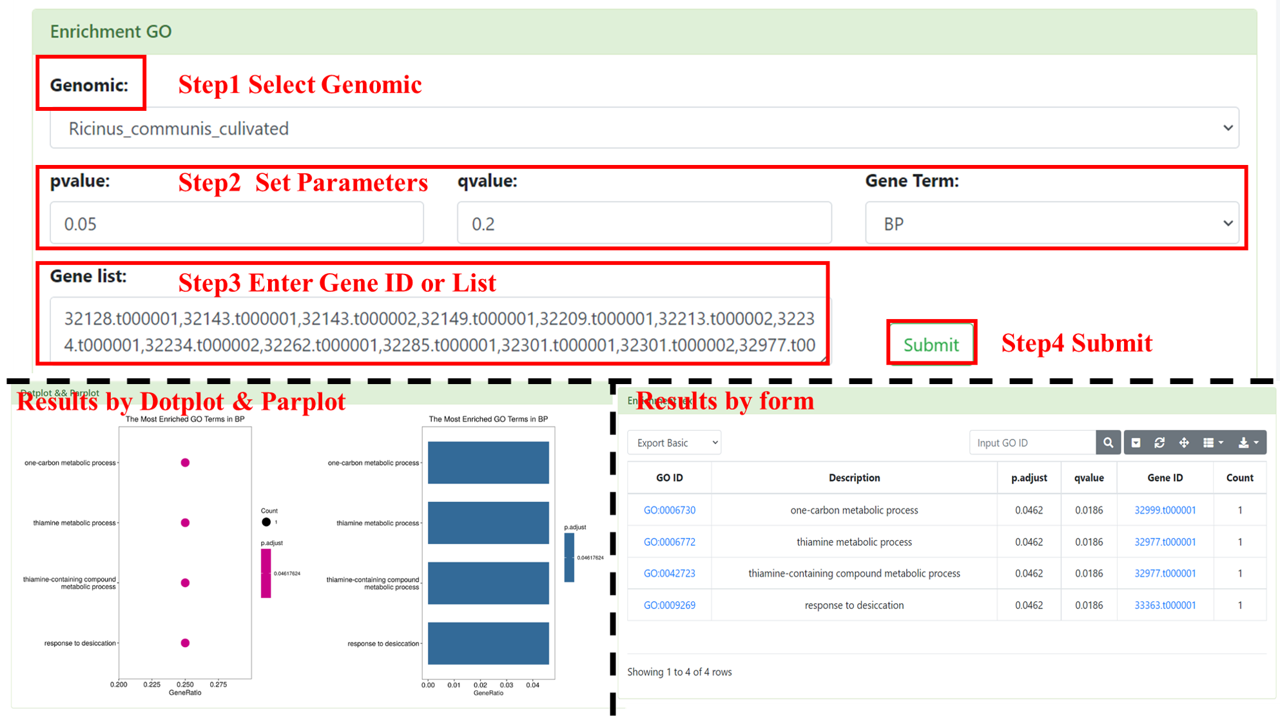Open the export download icon menu
Image resolution: width=1280 pixels, height=716 pixels.
point(1248,443)
